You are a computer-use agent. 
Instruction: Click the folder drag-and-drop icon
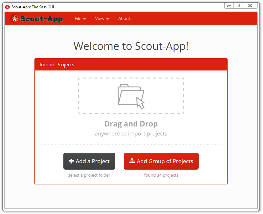click(131, 97)
